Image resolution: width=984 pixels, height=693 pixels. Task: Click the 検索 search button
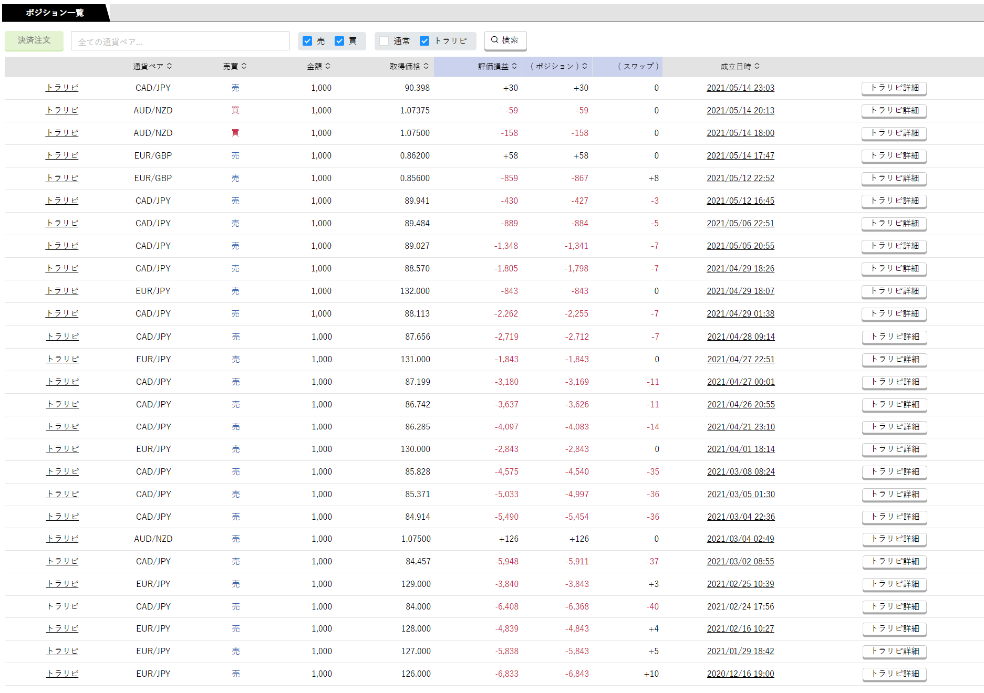click(505, 40)
